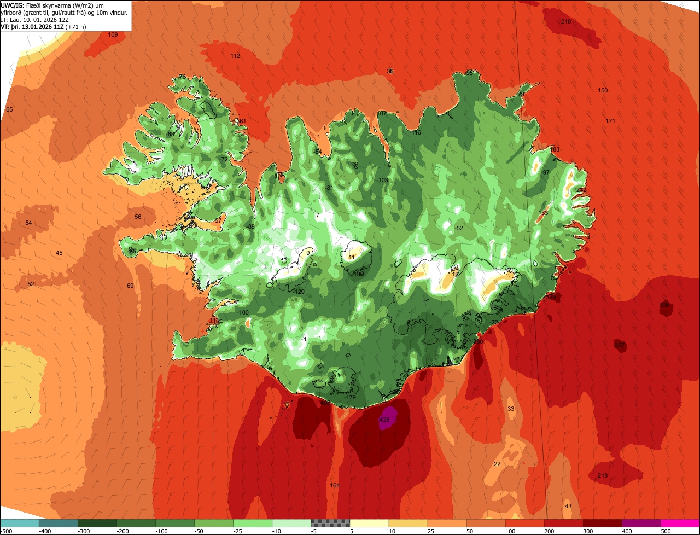The image size is (700, 535).
Task: Click the "-500" legend label
Action: (6, 531)
